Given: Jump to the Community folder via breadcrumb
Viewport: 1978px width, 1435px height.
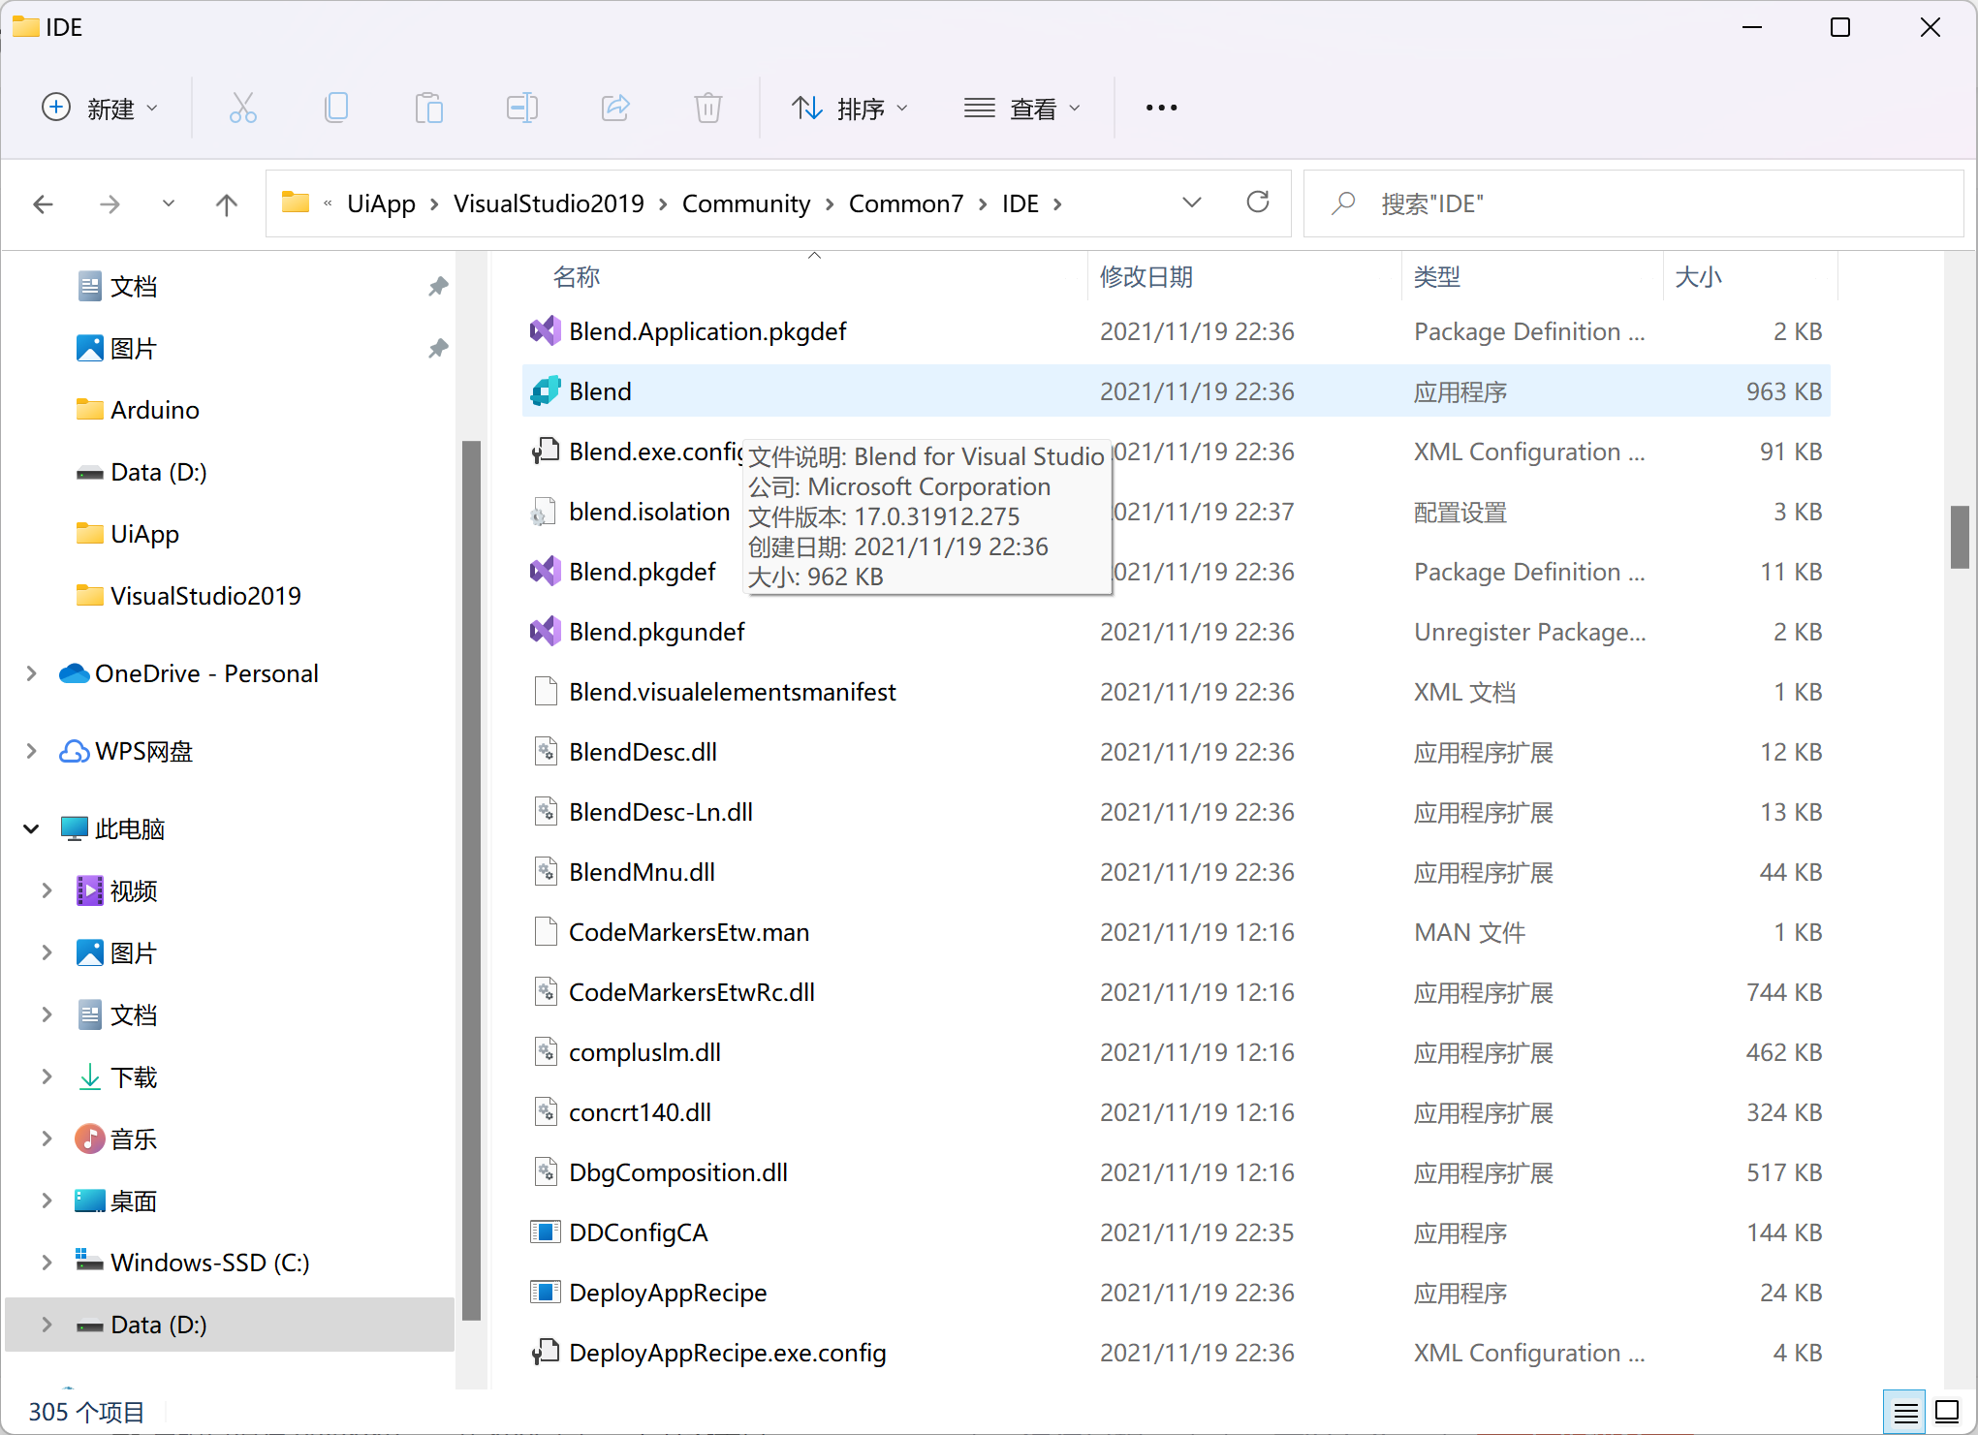Looking at the screenshot, I should 746,203.
